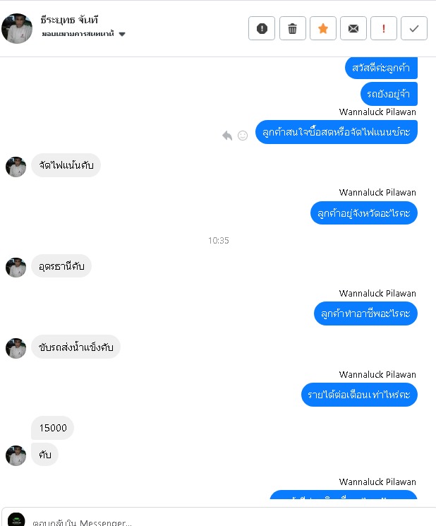Click the blue รายได้ต่อเดือนเท่าไหร่คะ message
436x526 pixels.
tap(359, 395)
